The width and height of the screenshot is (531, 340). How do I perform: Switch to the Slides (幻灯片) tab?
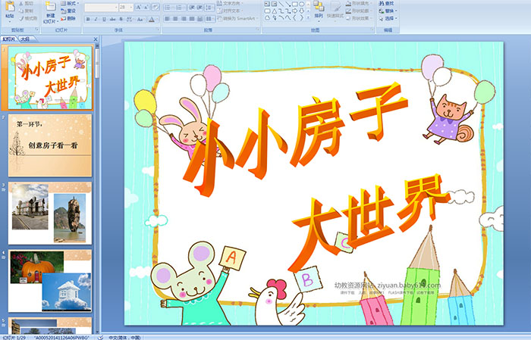click(9, 39)
